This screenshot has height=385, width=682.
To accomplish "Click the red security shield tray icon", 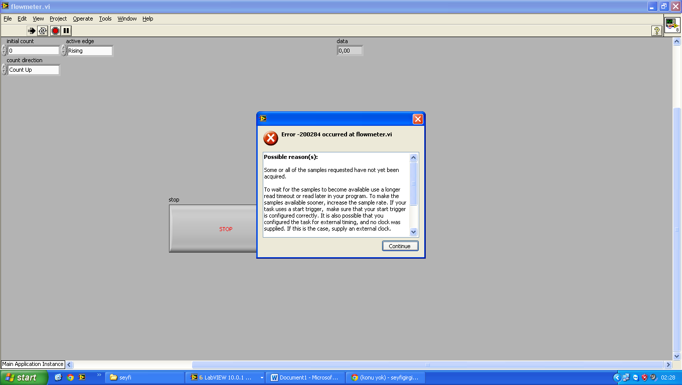I will pos(645,377).
